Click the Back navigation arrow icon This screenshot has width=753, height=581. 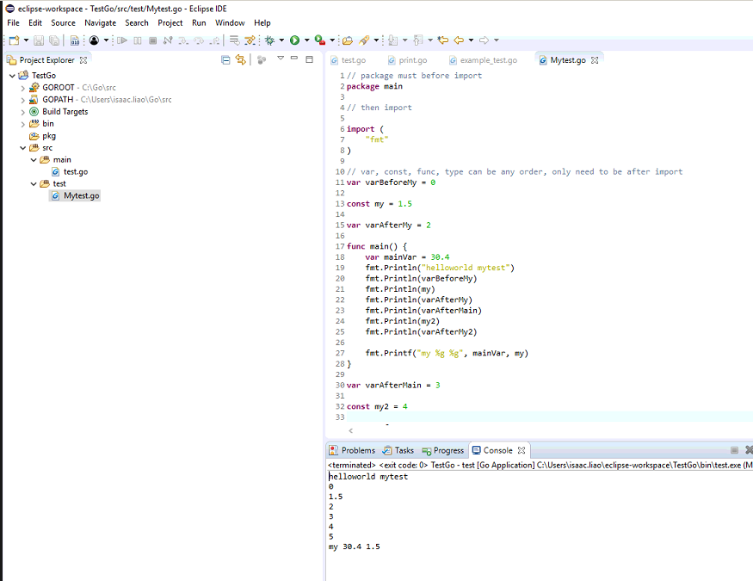(458, 40)
